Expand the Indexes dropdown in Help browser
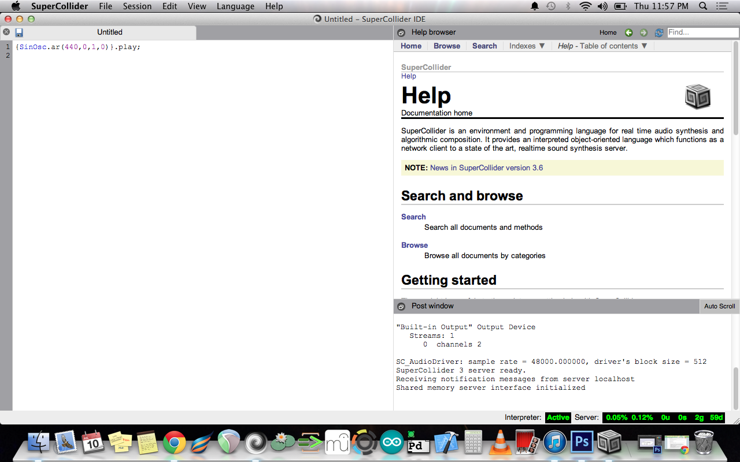This screenshot has width=740, height=462. (x=527, y=46)
